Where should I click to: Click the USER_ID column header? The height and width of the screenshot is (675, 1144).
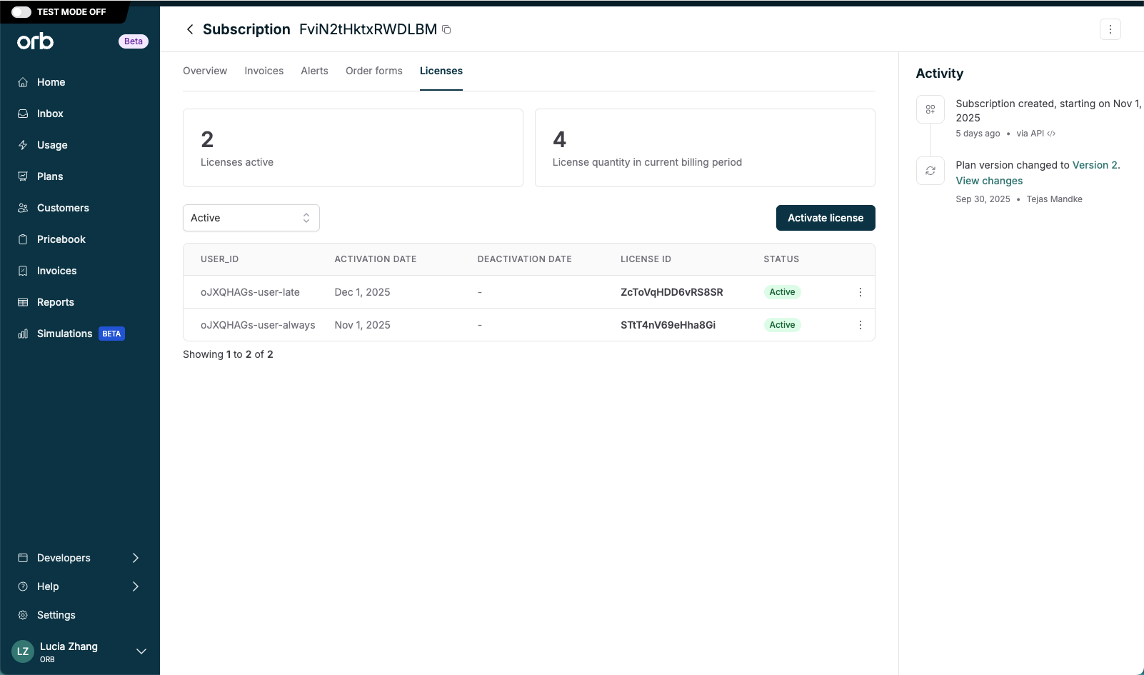click(220, 259)
